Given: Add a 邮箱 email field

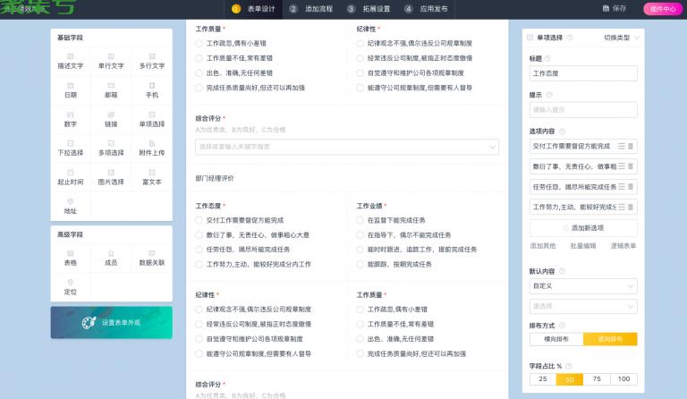Looking at the screenshot, I should coord(111,89).
